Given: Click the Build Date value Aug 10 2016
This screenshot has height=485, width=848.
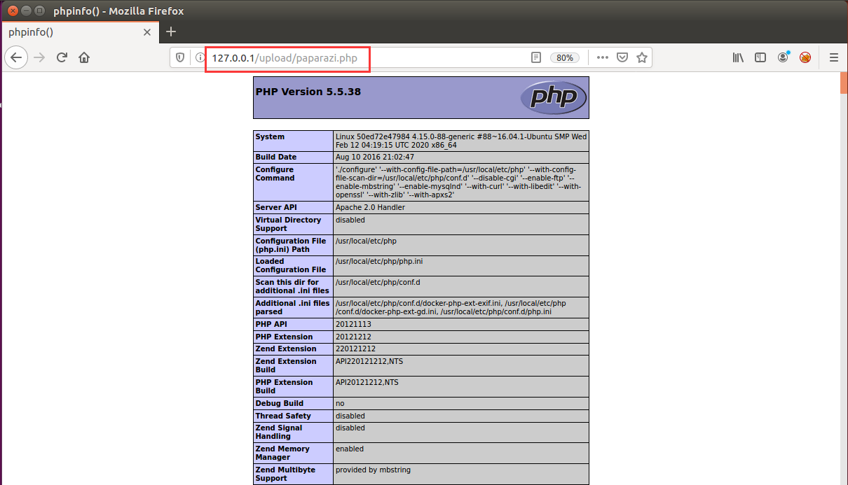Looking at the screenshot, I should (x=375, y=157).
